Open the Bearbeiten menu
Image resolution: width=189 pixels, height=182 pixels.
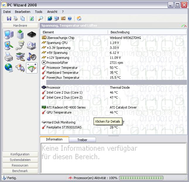pyautogui.click(x=23, y=12)
